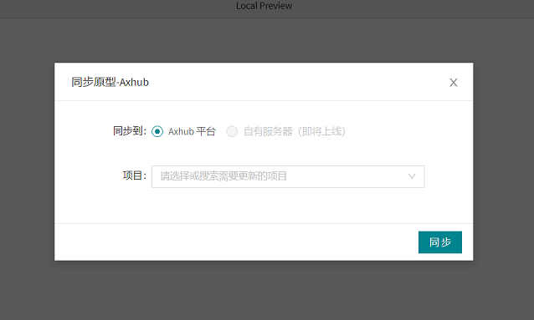Click the dialog footer area beside 同步 button
The width and height of the screenshot is (534, 320).
(x=235, y=242)
